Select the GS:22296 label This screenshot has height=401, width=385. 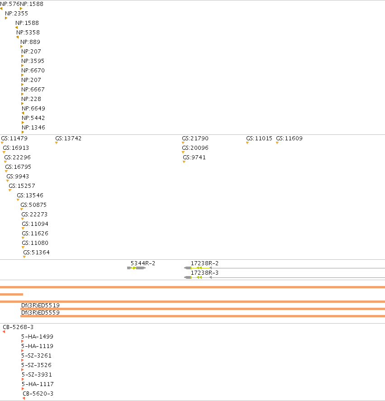[17, 158]
